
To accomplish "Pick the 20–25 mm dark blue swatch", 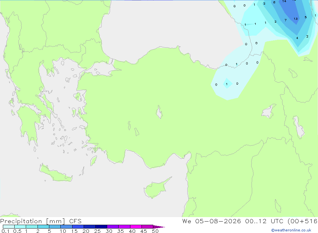I will tap(90, 227).
